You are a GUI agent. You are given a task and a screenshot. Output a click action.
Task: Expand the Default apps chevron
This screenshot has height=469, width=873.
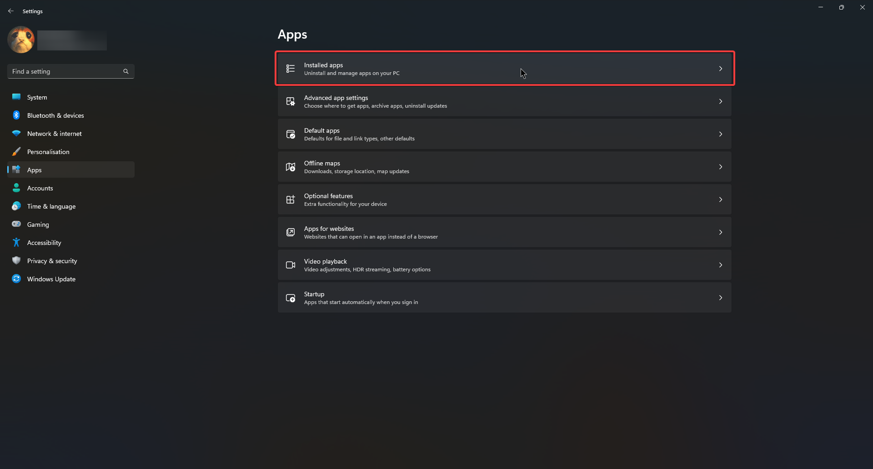721,134
